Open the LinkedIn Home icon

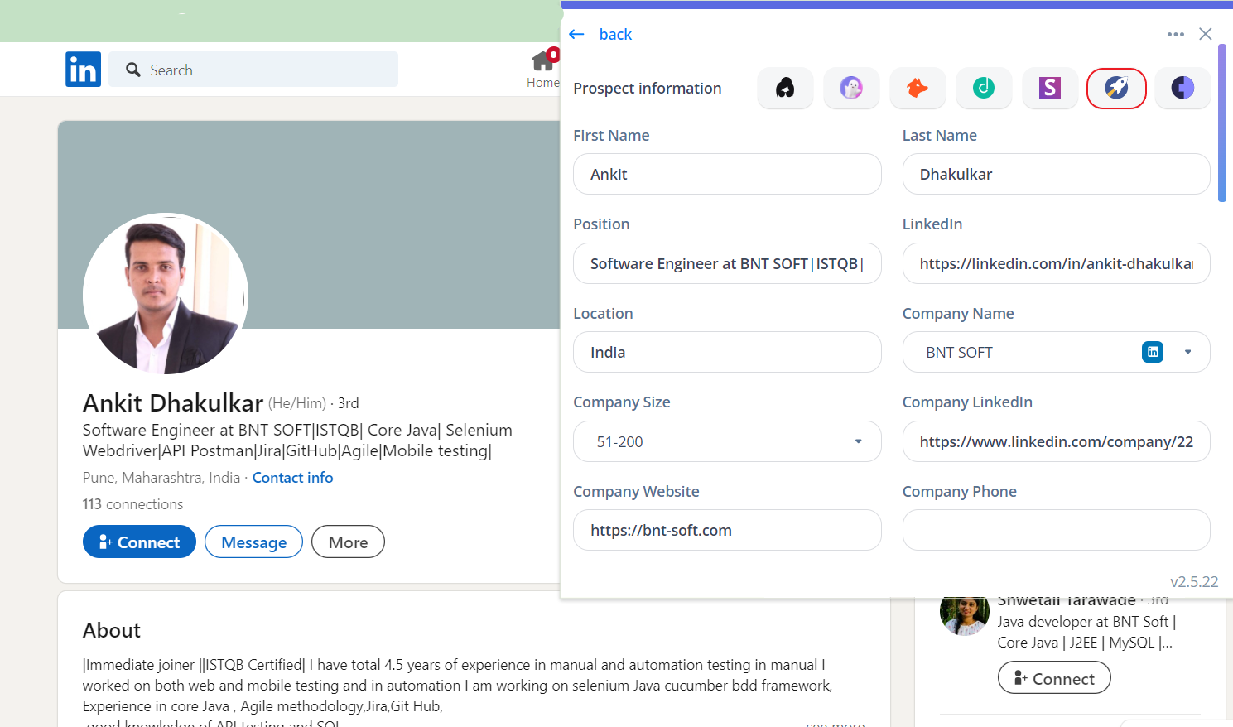[x=544, y=60]
